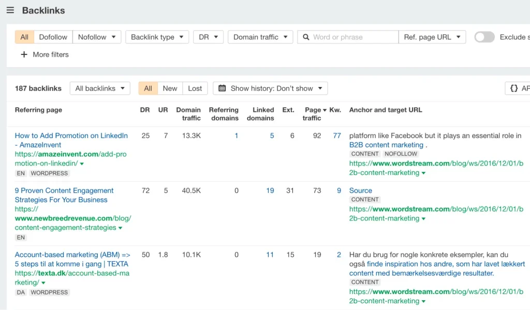This screenshot has width=530, height=310.
Task: Open the Nofollow filter dropdown
Action: (x=97, y=37)
